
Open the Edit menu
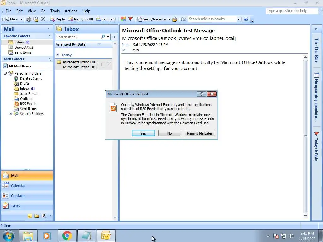tap(19, 11)
